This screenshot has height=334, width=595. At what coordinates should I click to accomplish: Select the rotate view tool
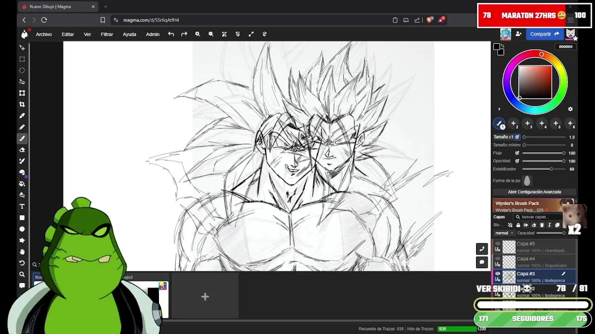(22, 263)
